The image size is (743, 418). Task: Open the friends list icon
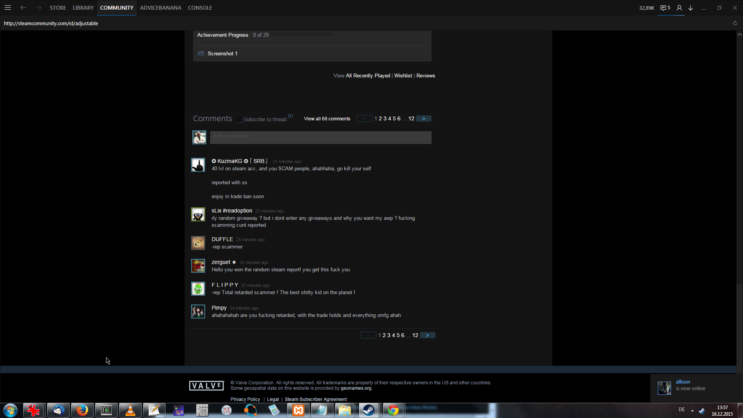[x=679, y=8]
